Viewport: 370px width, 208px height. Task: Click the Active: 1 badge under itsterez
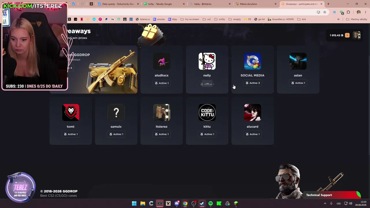click(x=162, y=134)
